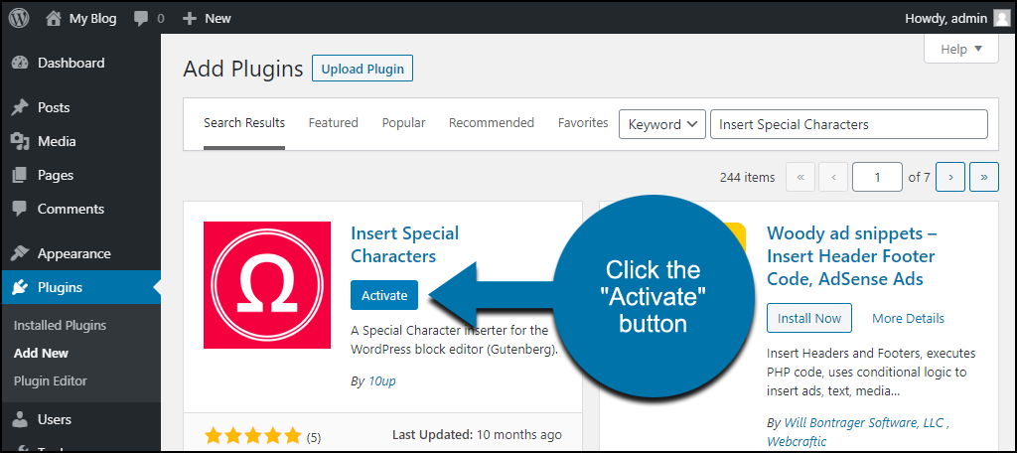Click the current page number field
This screenshot has width=1017, height=453.
(x=877, y=177)
